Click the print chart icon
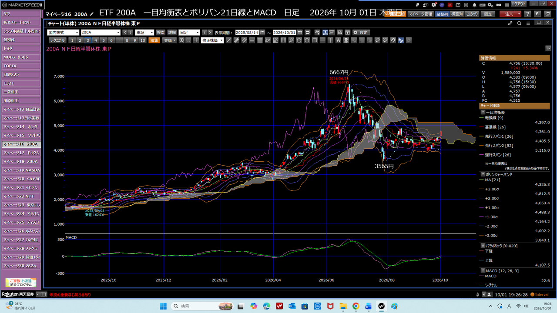Image resolution: width=557 pixels, height=313 pixels. click(x=340, y=33)
